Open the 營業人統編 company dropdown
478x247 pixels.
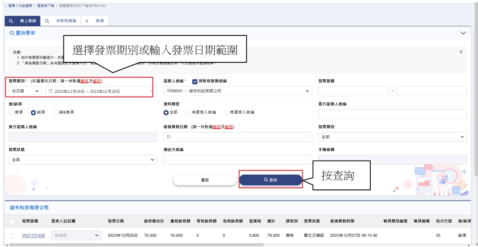(237, 91)
